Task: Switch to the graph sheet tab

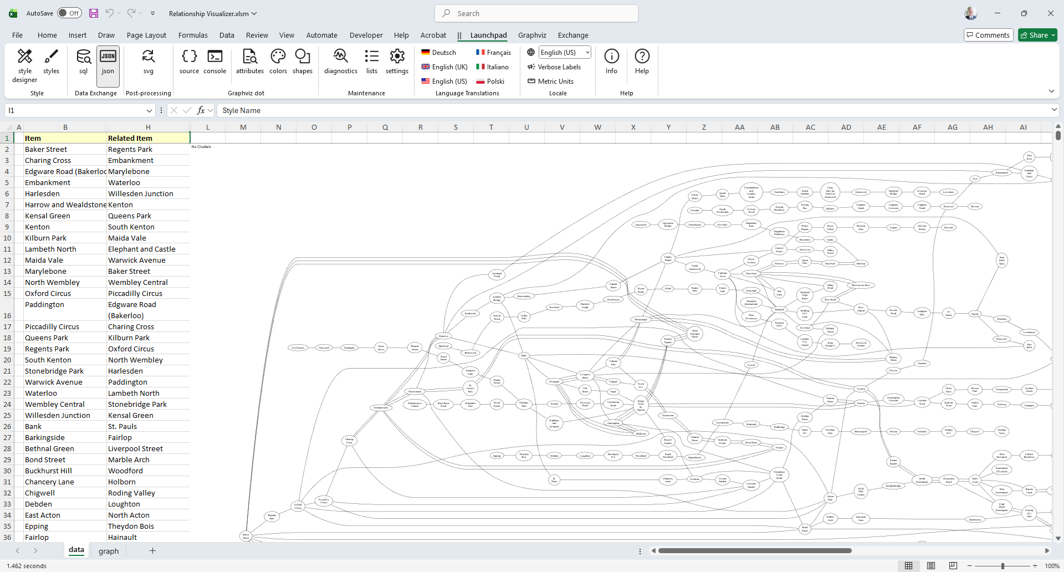Action: coord(109,551)
